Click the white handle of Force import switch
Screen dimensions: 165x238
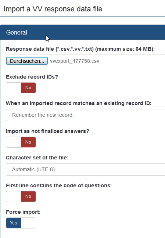[28, 223]
